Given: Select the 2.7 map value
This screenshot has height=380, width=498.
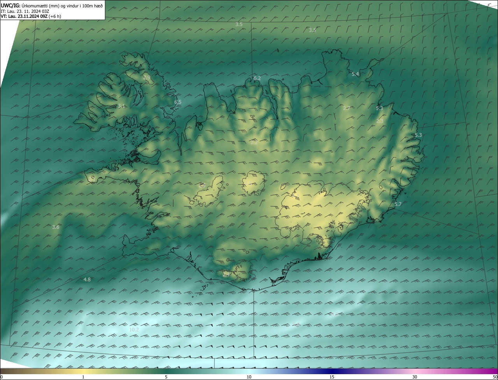Looking at the screenshot, I should tap(346, 108).
